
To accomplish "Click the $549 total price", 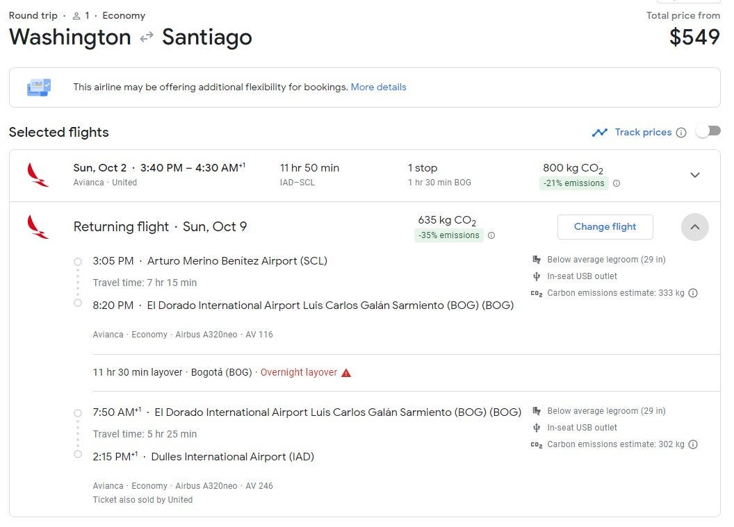I will pyautogui.click(x=694, y=37).
